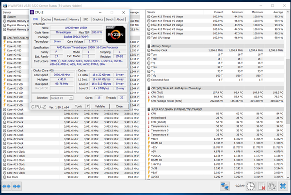291x195 pixels.
Task: Click the CPU-Z title bar app icon
Action: coord(32,12)
